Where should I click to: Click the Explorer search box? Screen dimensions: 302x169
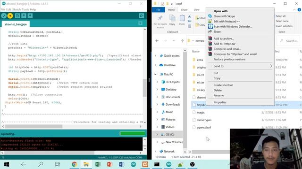[288, 41]
